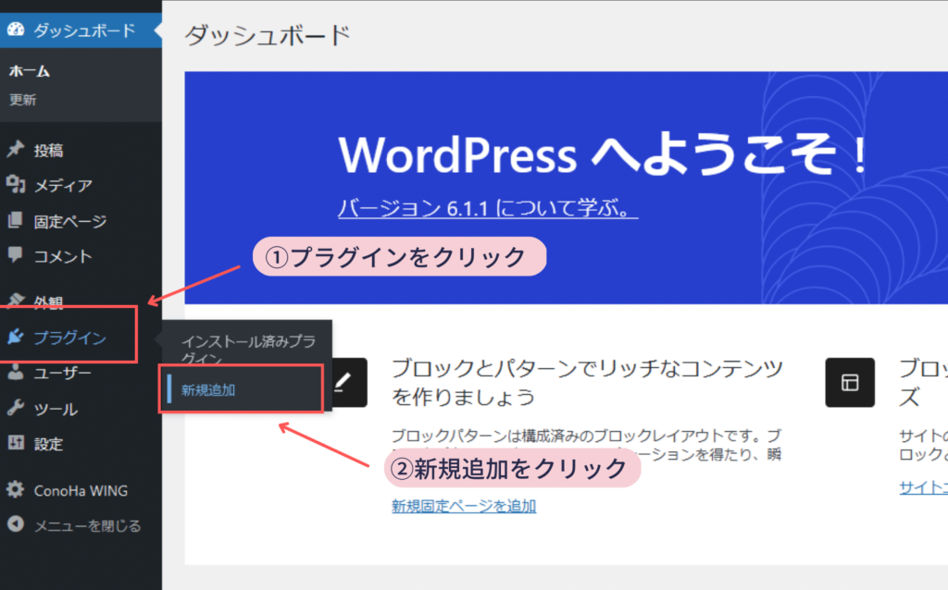
Task: Click the Dashboard gauge icon
Action: tap(16, 29)
